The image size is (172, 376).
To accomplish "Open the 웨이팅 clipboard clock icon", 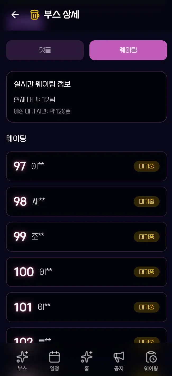I will (151, 357).
